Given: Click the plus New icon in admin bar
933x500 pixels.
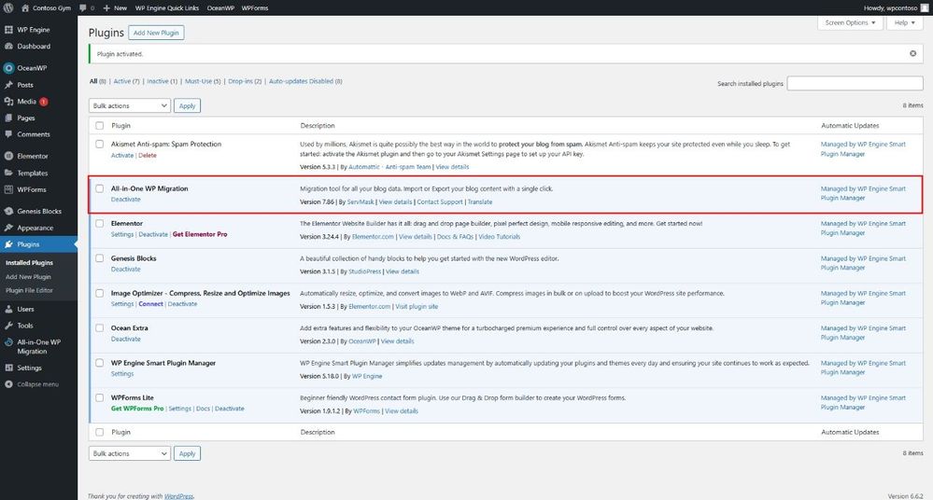Looking at the screenshot, I should [106, 7].
